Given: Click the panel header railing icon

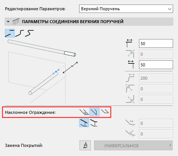Looking at the screenshot, I should tap(16, 22).
